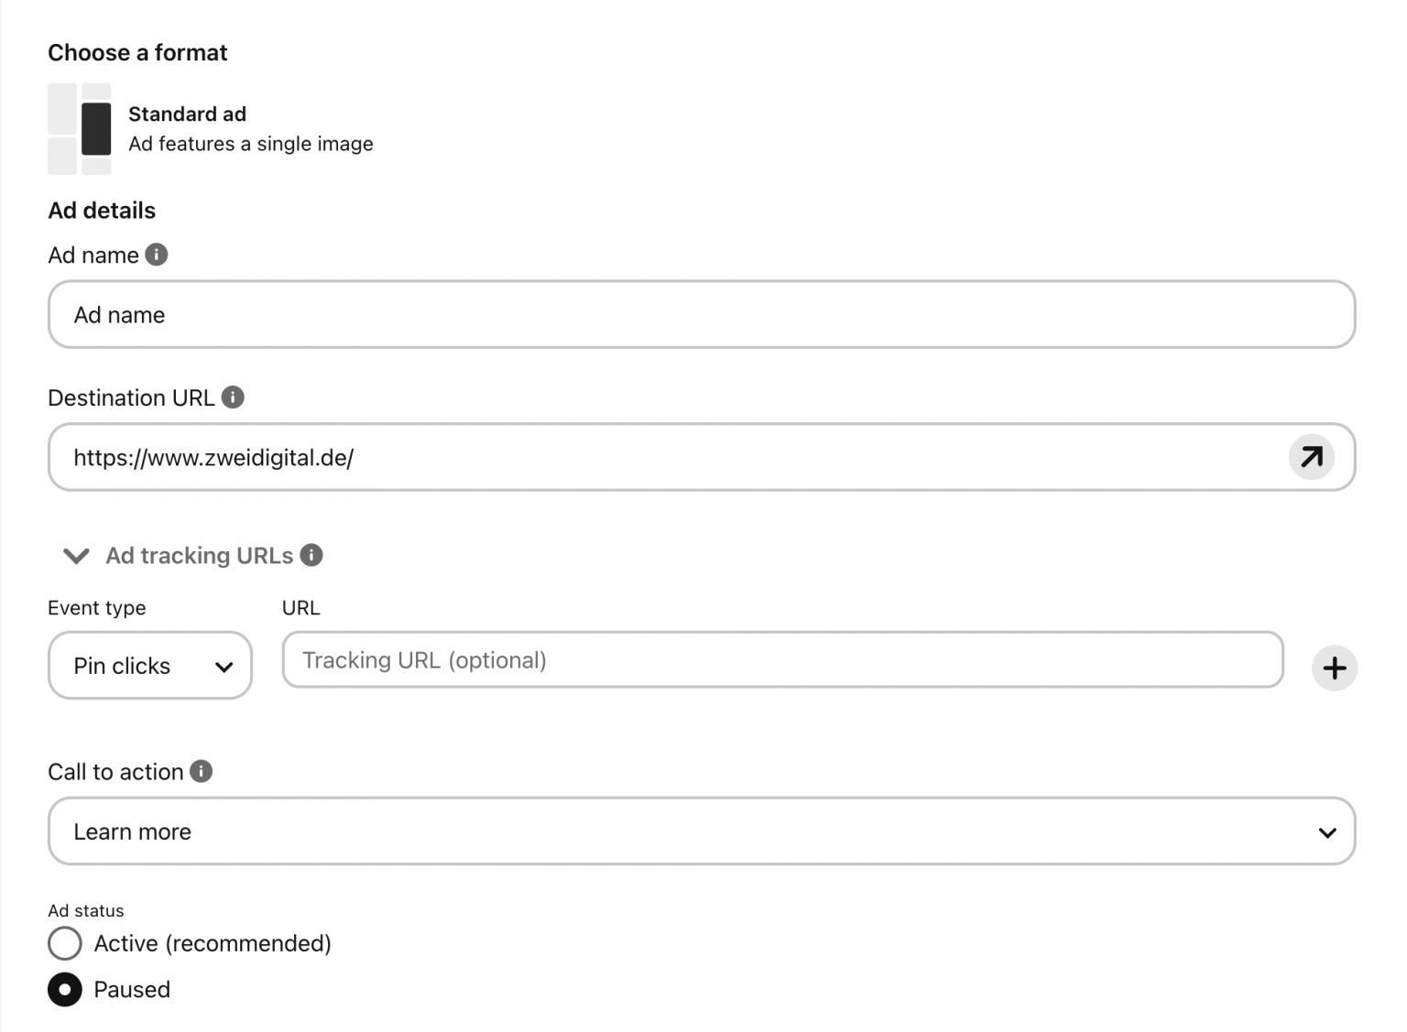Screen dimensions: 1407x1032
Task: Click the Tracking URL (optional) field
Action: coord(782,659)
